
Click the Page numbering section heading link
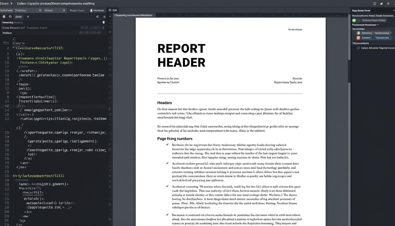point(175,138)
